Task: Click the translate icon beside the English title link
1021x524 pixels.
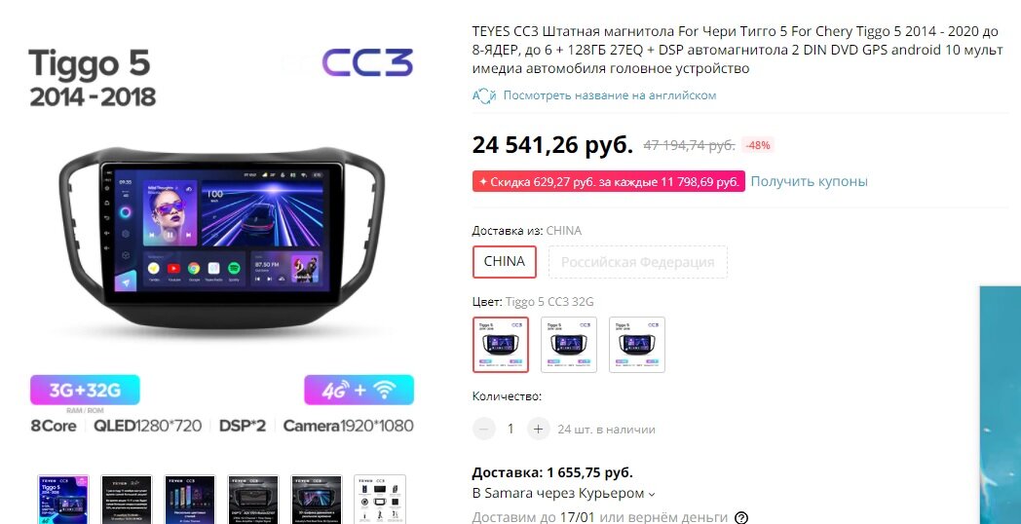Action: (x=484, y=95)
